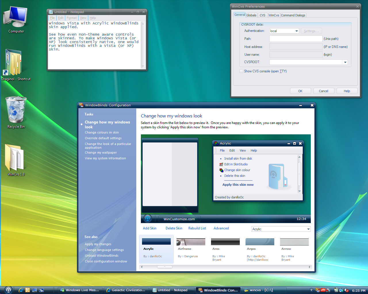The width and height of the screenshot is (368, 294).
Task: Click Delete this skin link
Action: (235, 176)
